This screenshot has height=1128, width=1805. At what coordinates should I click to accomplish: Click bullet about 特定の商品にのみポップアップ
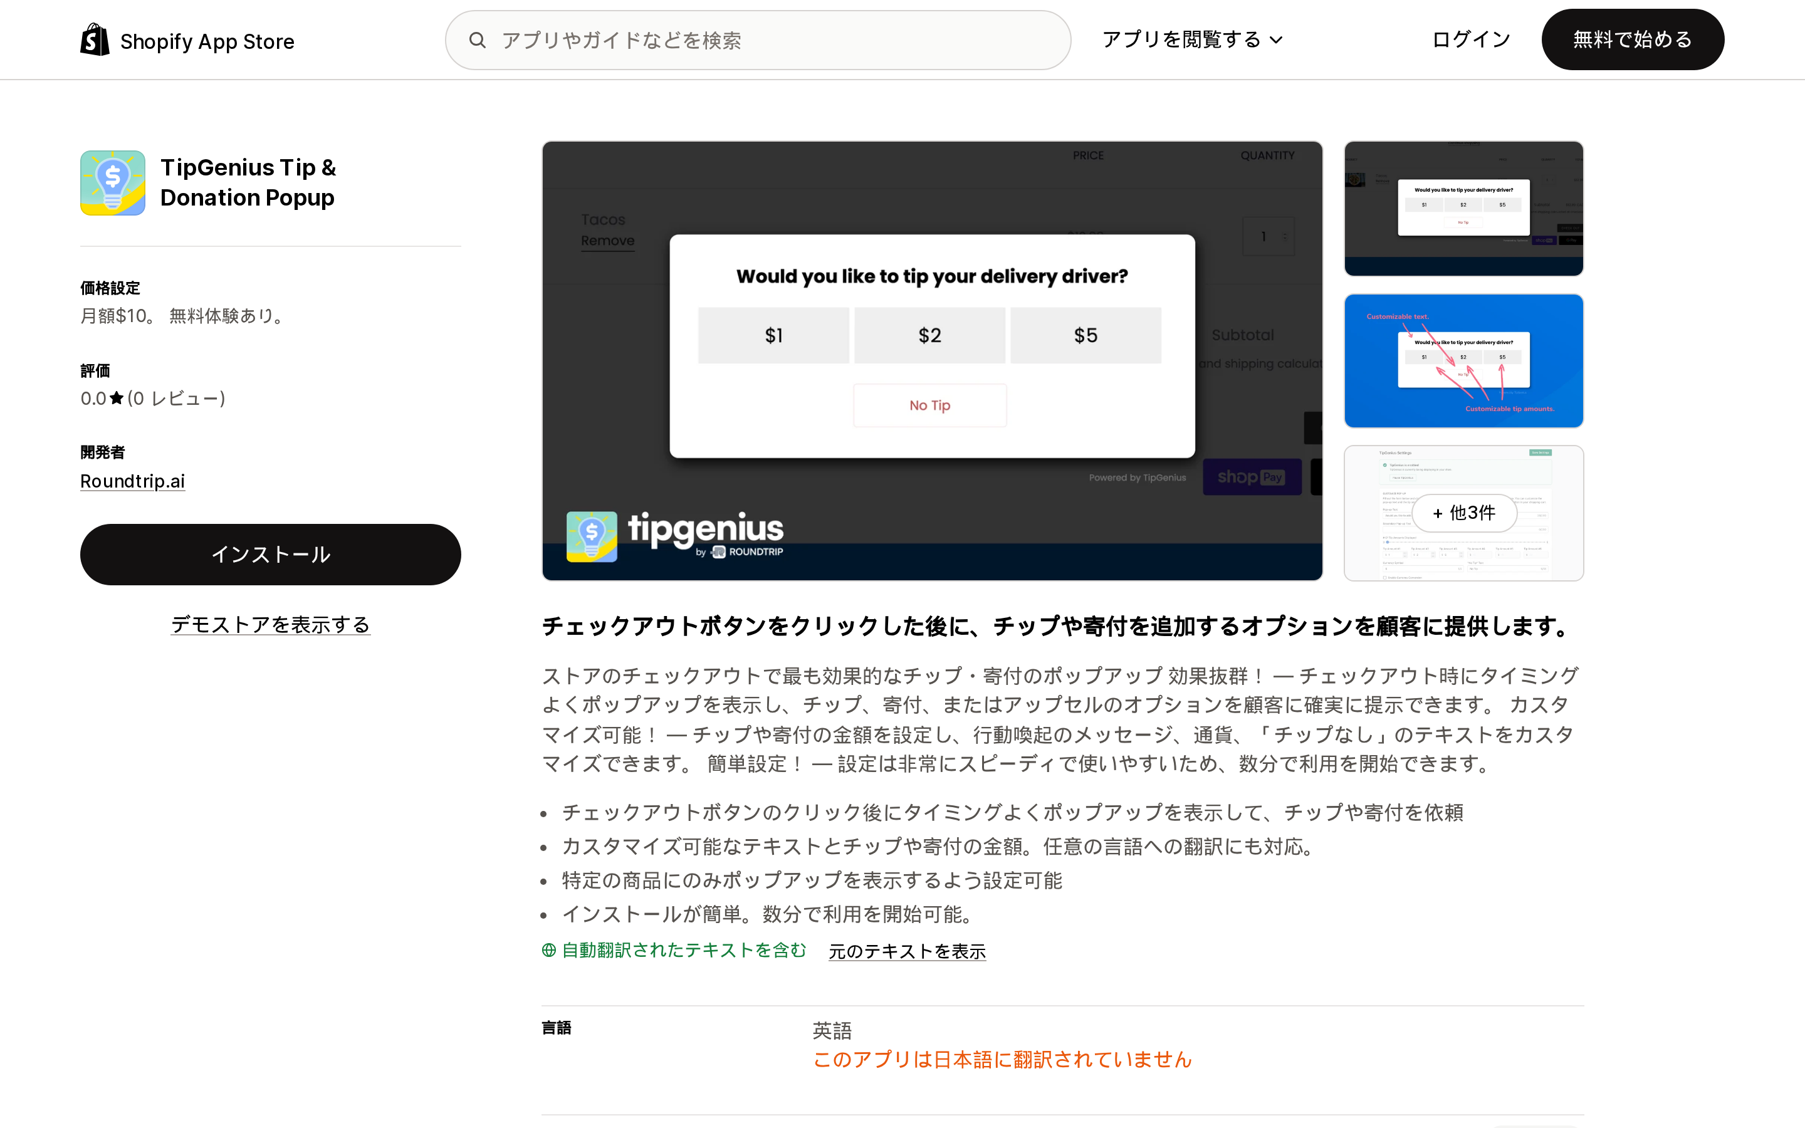pyautogui.click(x=812, y=880)
